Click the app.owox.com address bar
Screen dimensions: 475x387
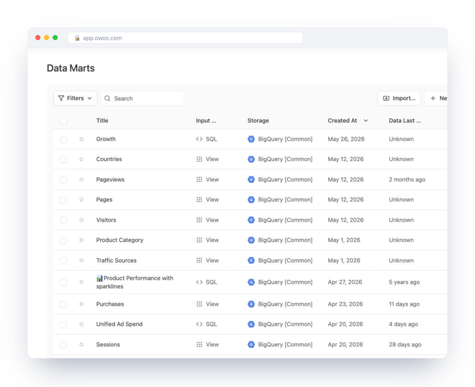tap(185, 38)
